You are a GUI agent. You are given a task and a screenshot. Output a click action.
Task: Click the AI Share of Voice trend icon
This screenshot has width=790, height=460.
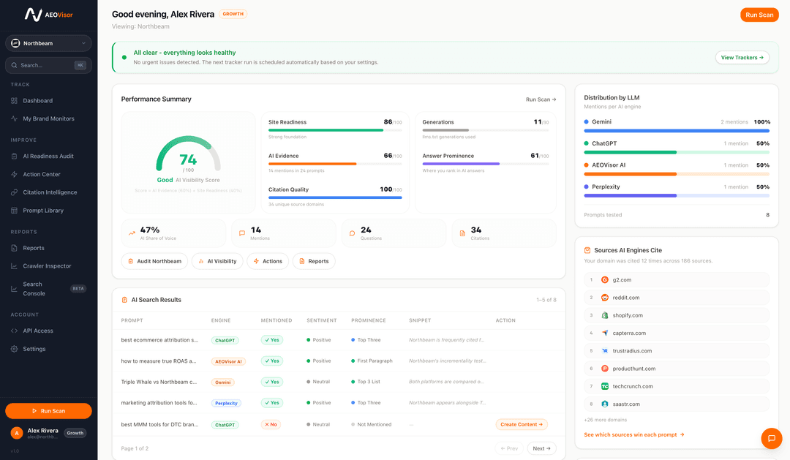[x=132, y=233]
